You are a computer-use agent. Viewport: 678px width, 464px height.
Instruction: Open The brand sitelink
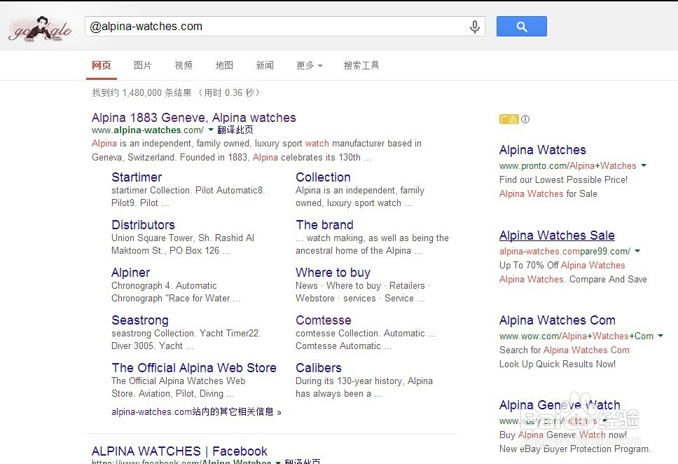[325, 225]
